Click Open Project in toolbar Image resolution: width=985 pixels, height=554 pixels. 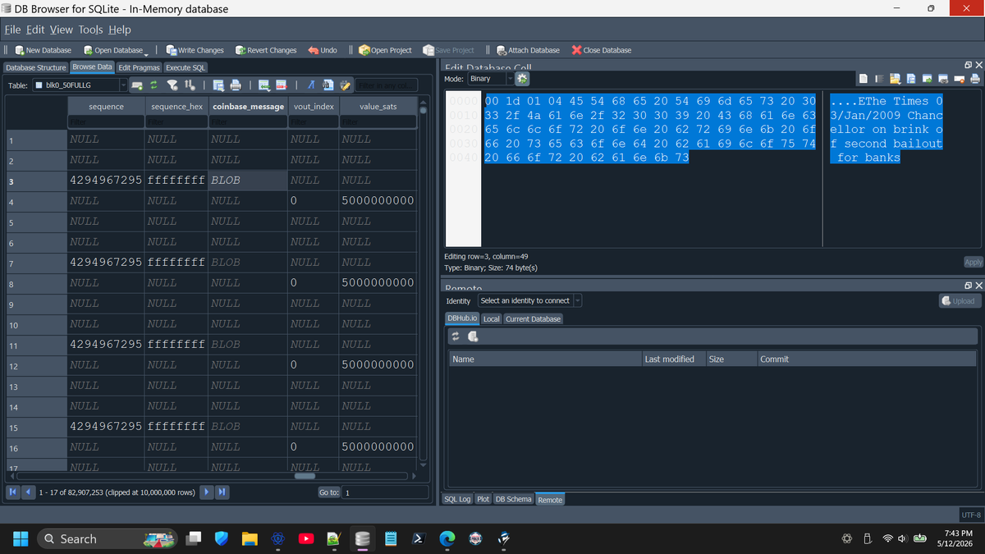(x=386, y=50)
